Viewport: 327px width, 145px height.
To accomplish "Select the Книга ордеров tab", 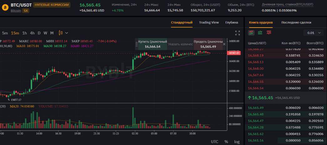I will [261, 22].
